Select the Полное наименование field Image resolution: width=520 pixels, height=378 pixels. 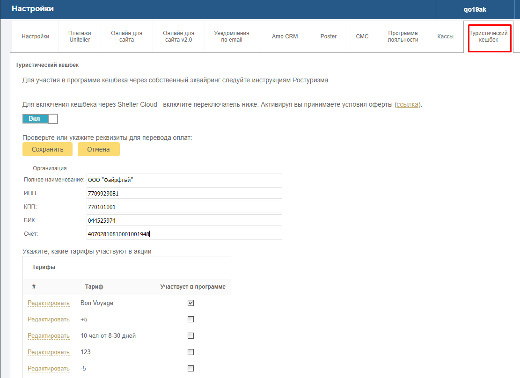(x=184, y=180)
